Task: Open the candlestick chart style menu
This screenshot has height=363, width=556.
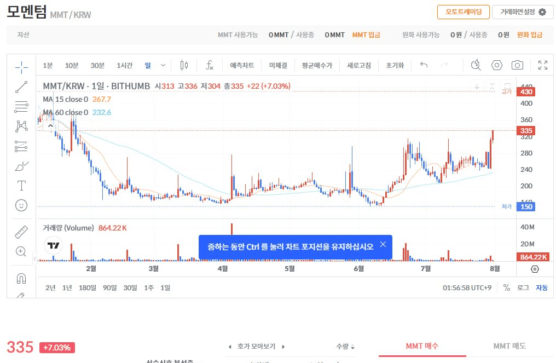Action: point(184,65)
